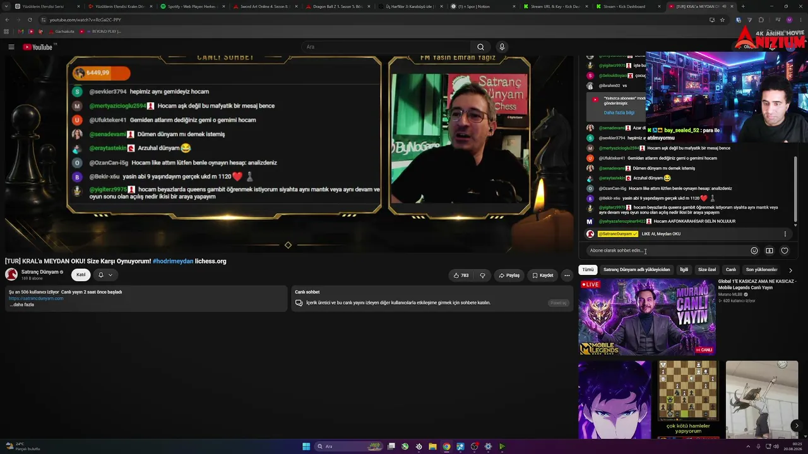
Task: Join the channel with Katıl button
Action: (81, 275)
